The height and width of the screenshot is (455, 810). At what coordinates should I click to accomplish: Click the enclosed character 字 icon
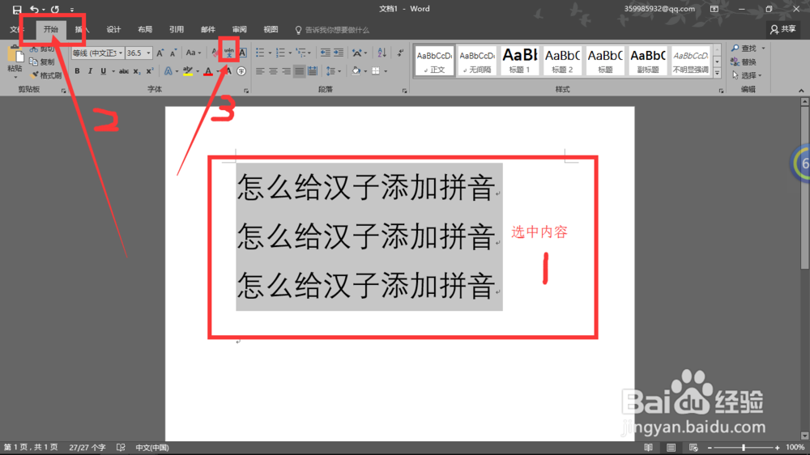pyautogui.click(x=241, y=71)
